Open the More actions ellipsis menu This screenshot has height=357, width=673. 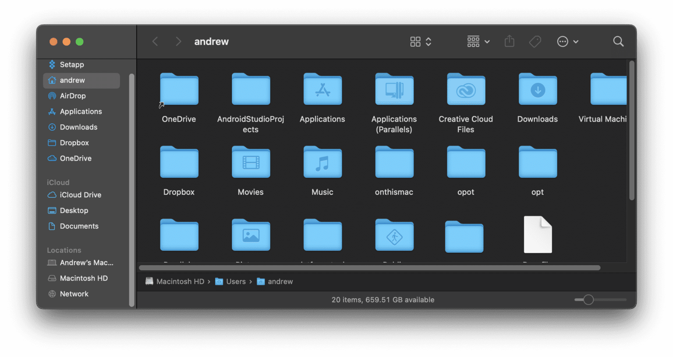(567, 42)
